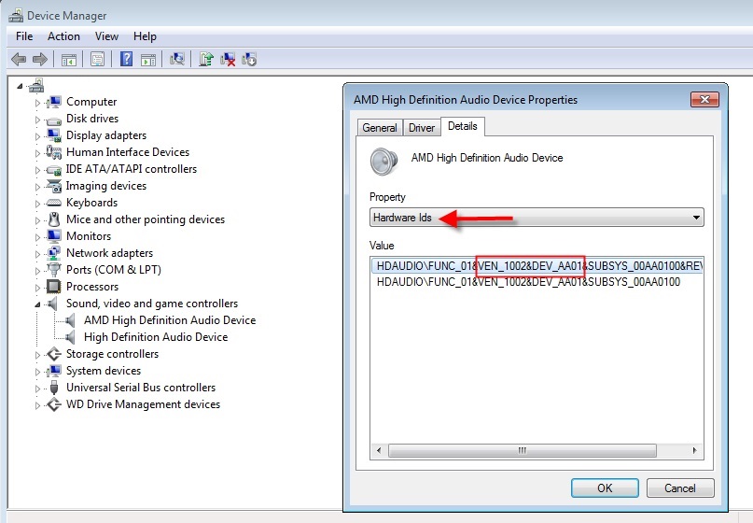Click Scan for hardware changes icon
The image size is (753, 523).
[x=176, y=59]
